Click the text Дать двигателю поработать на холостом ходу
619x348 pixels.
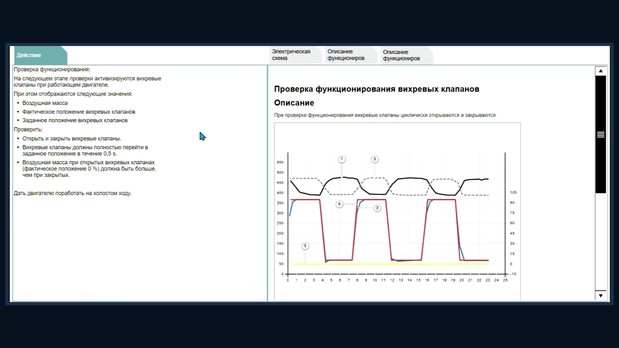pyautogui.click(x=72, y=193)
